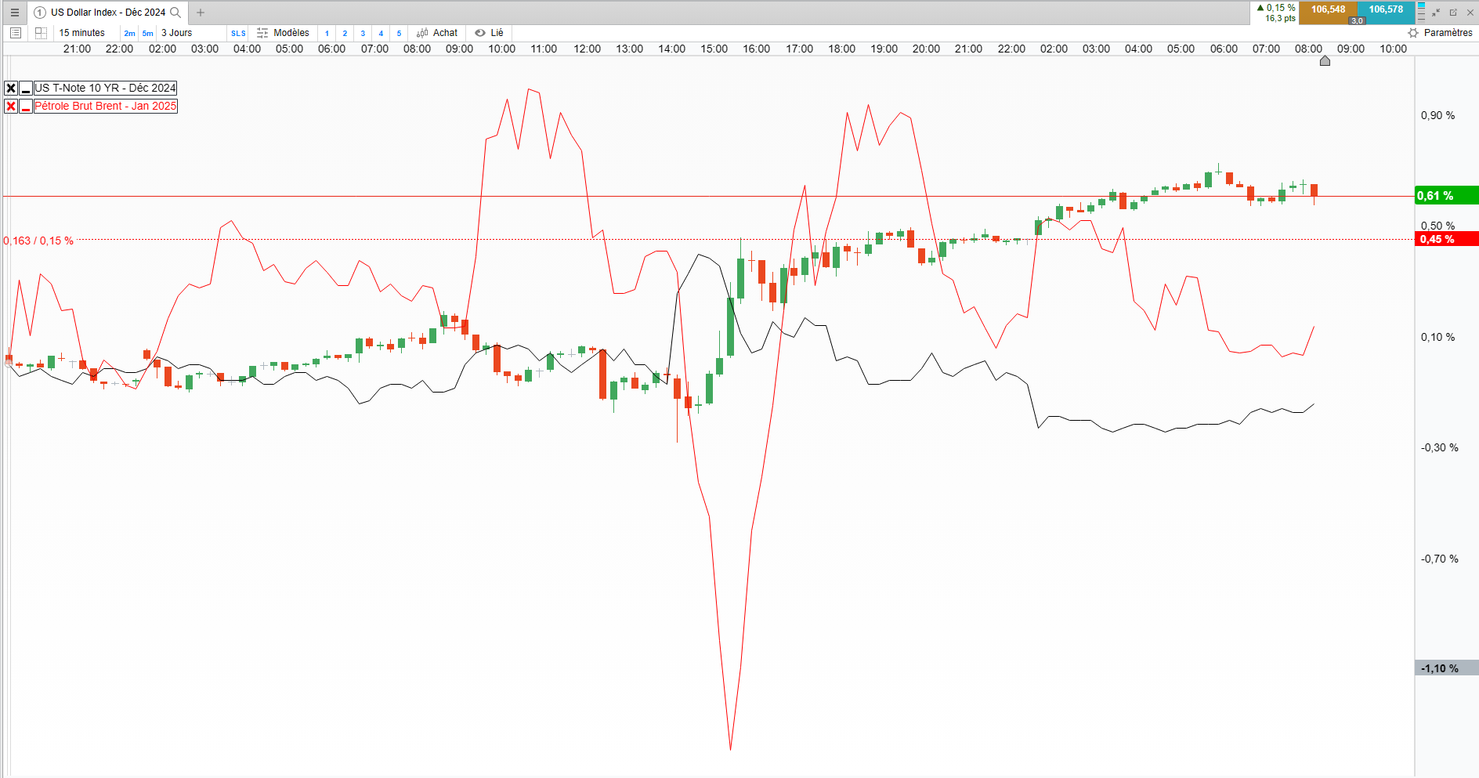Switch to the 2m timeframe shortcut

pyautogui.click(x=129, y=33)
